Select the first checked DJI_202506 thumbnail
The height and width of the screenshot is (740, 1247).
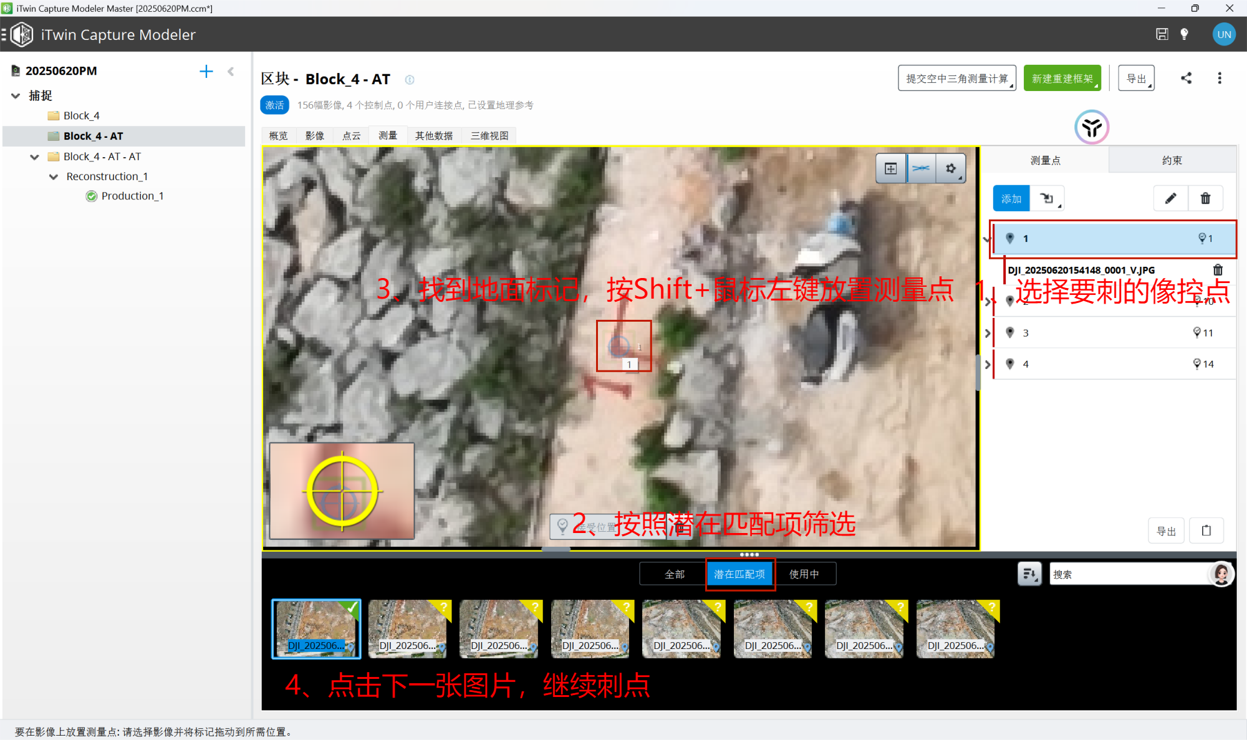click(316, 628)
